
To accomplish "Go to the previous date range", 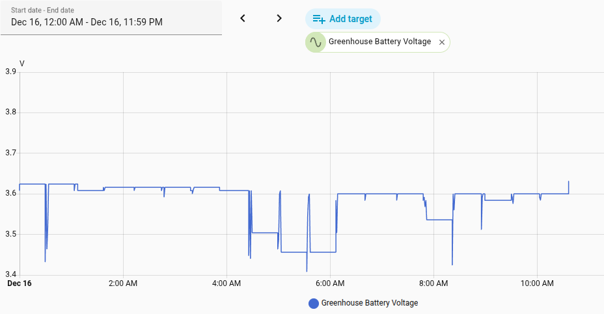I will 243,18.
